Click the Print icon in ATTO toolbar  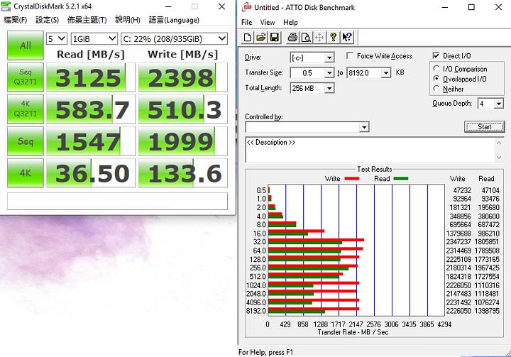point(292,38)
